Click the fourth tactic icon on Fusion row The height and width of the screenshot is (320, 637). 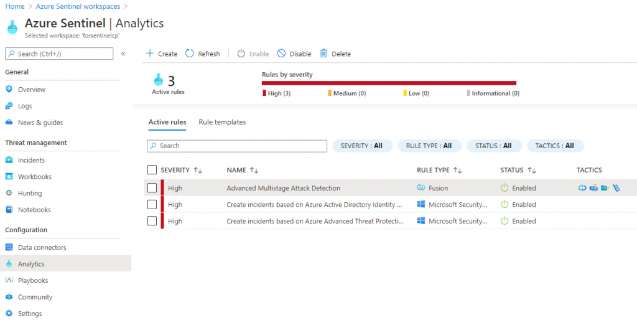616,188
